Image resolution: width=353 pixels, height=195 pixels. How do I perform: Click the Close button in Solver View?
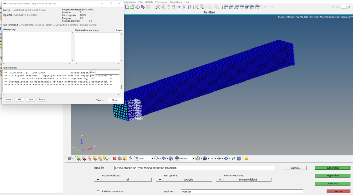(x=114, y=100)
